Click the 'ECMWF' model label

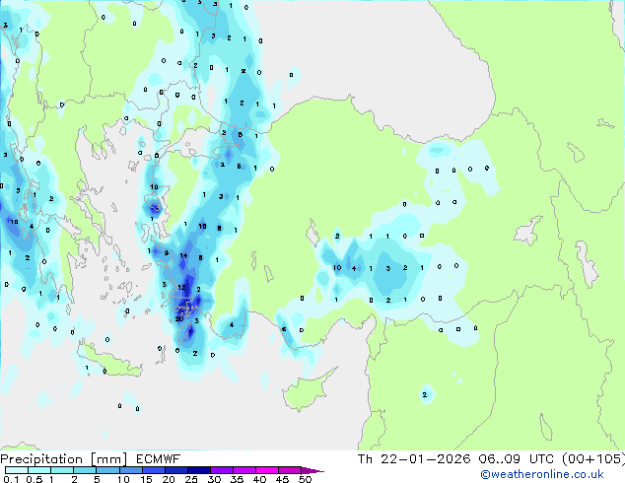(159, 459)
